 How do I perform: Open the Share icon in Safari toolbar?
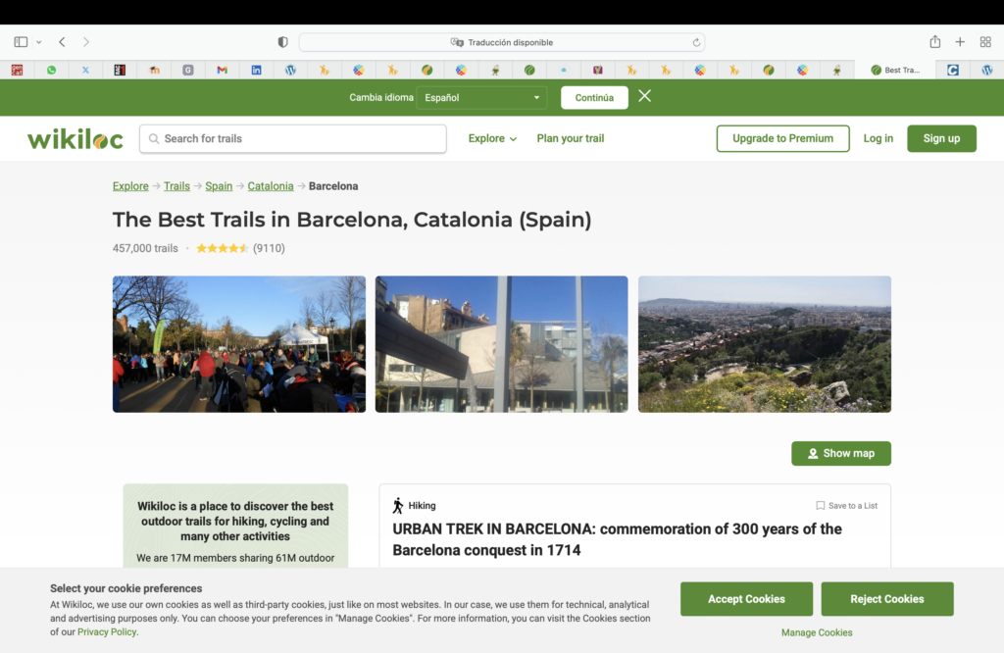tap(934, 41)
